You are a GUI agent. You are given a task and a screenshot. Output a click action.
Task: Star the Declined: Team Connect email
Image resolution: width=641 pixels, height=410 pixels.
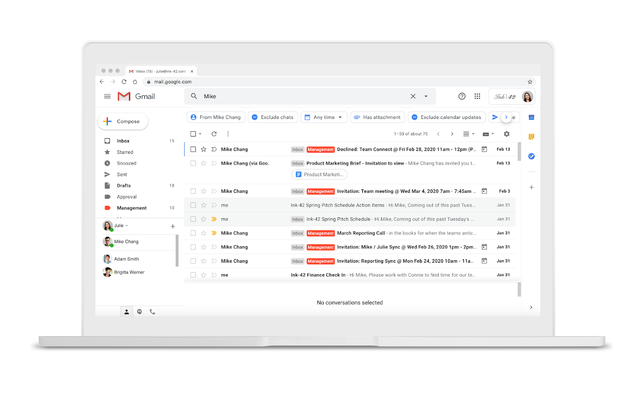[x=204, y=149]
